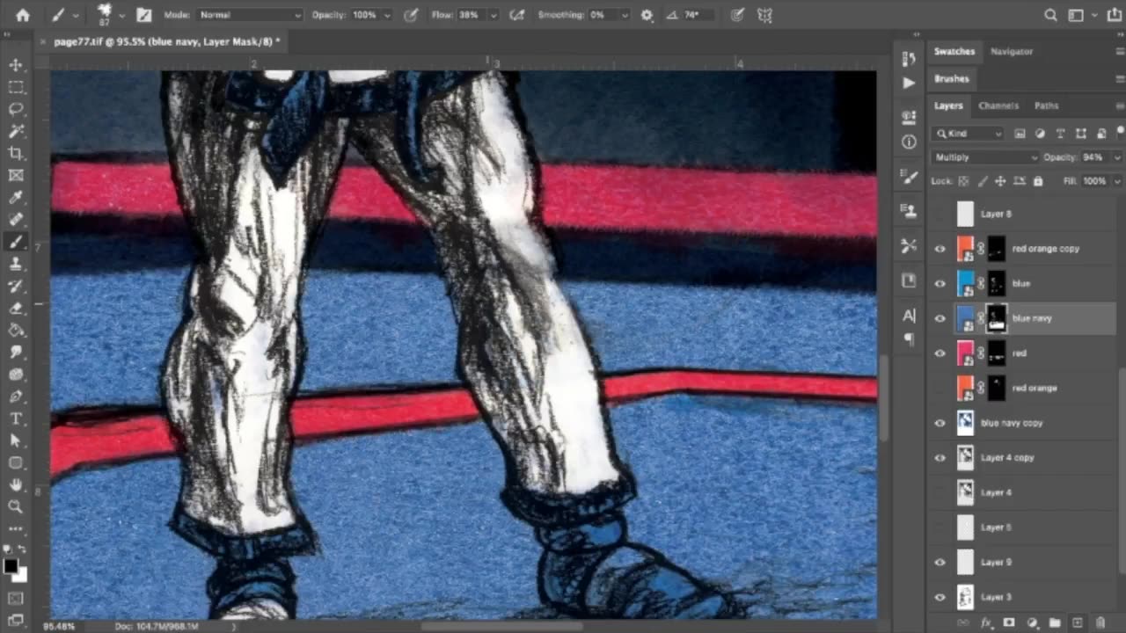This screenshot has height=633, width=1126.
Task: Activate the Type tool
Action: (x=16, y=418)
